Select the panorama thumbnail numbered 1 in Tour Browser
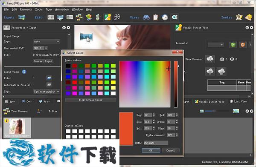The width and height of the screenshot is (256, 167). [17, 128]
